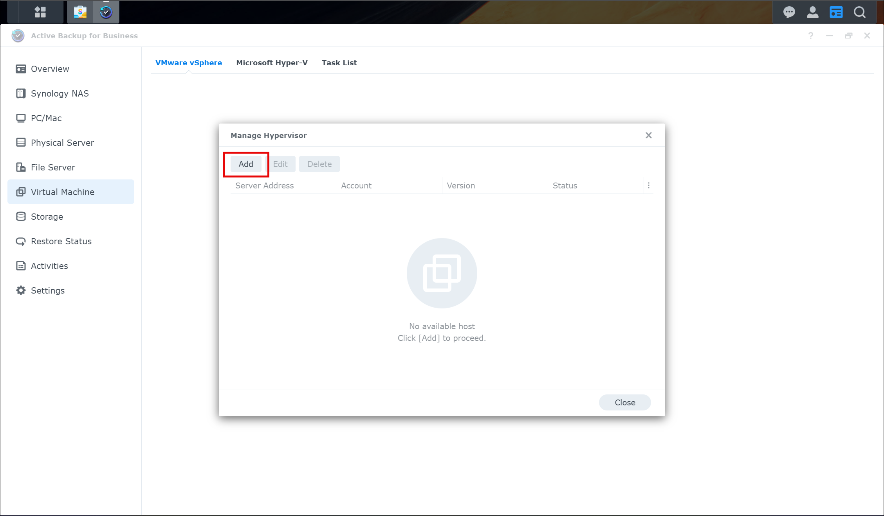
Task: Click the DSM search magnifier icon
Action: 860,12
